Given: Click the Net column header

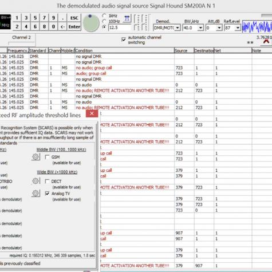Looking at the screenshot, I should 232,50.
